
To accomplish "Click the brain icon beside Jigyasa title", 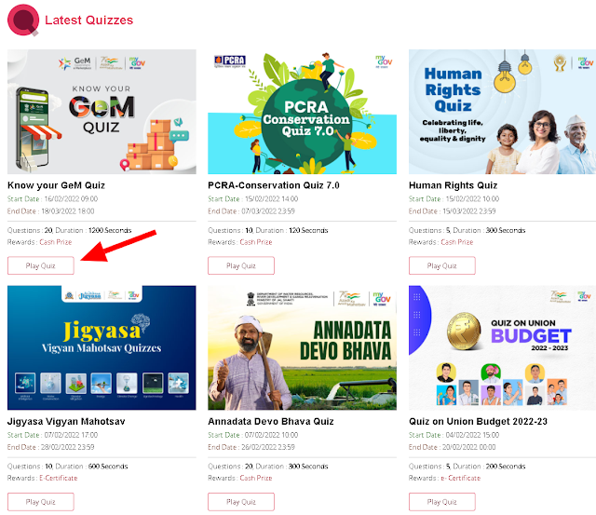I will click(x=141, y=321).
